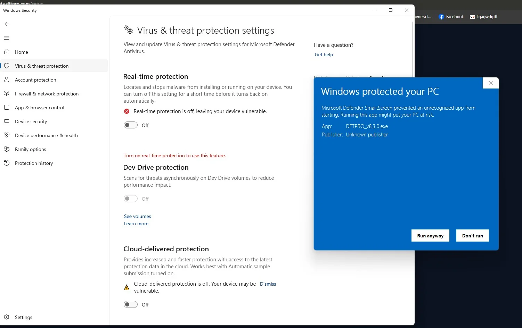Go to App & browser control
The width and height of the screenshot is (522, 328).
pos(55,107)
